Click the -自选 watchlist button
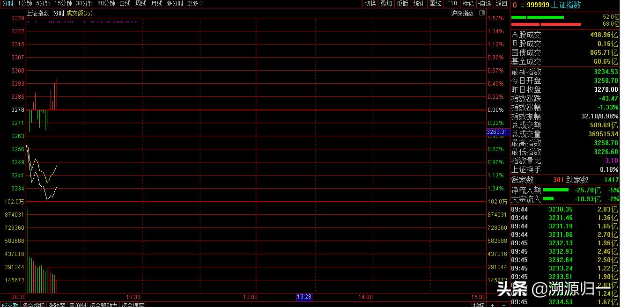 pos(484,3)
